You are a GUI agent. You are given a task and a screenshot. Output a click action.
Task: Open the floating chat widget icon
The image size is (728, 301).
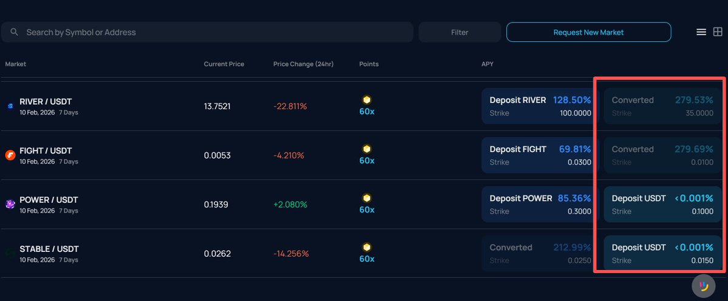(704, 286)
